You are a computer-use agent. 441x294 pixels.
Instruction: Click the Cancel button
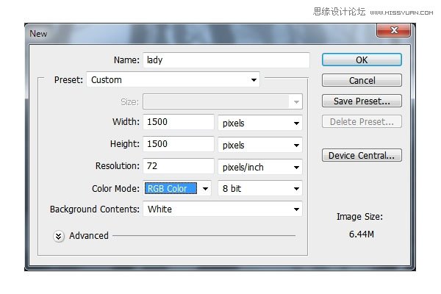click(x=362, y=80)
